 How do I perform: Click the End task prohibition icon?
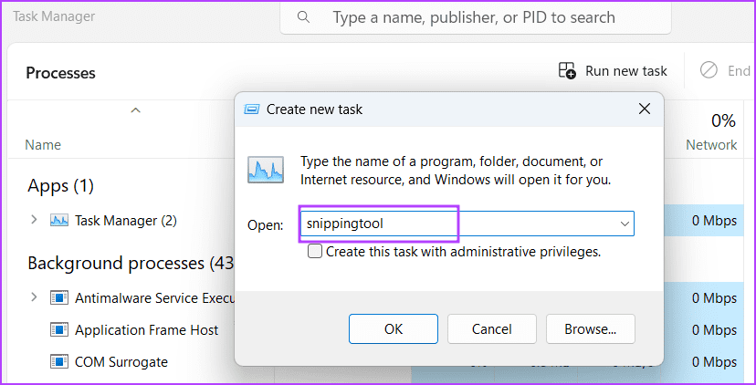(x=709, y=71)
